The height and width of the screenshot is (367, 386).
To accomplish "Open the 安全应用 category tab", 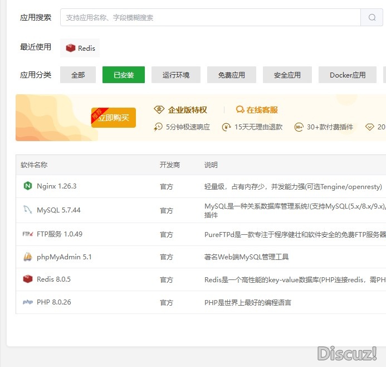I will tap(287, 75).
